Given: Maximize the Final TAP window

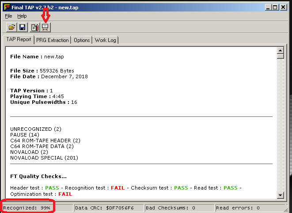Looking at the screenshot, I should pos(275,8).
